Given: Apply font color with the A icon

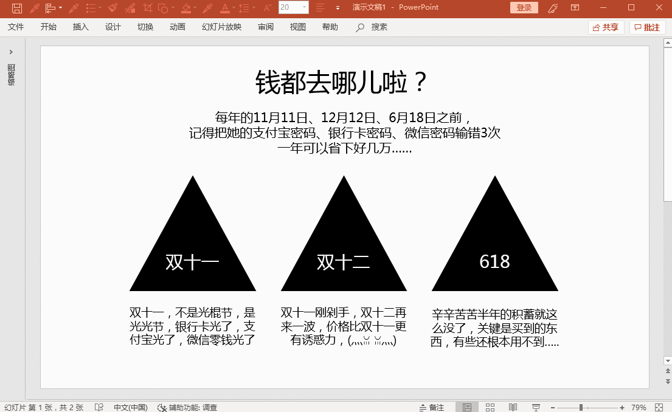Looking at the screenshot, I should [224, 8].
